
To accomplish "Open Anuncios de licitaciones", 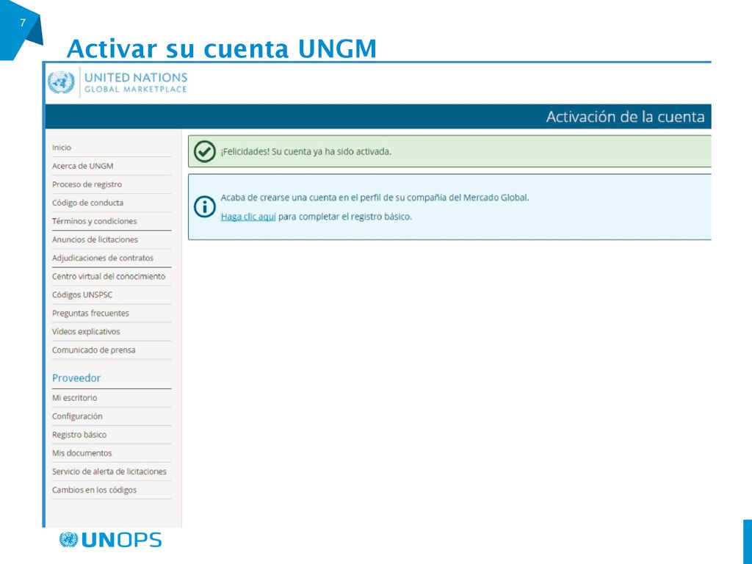I will coord(95,239).
